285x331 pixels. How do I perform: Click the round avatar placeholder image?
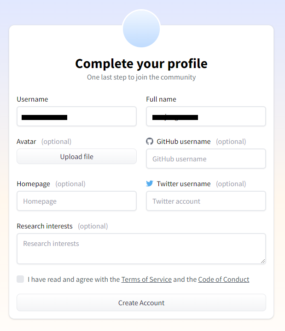pos(141,29)
